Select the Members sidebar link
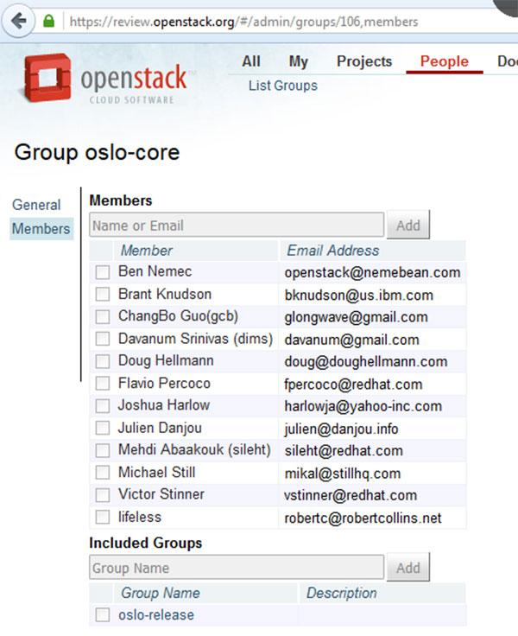The height and width of the screenshot is (636, 518). click(41, 229)
